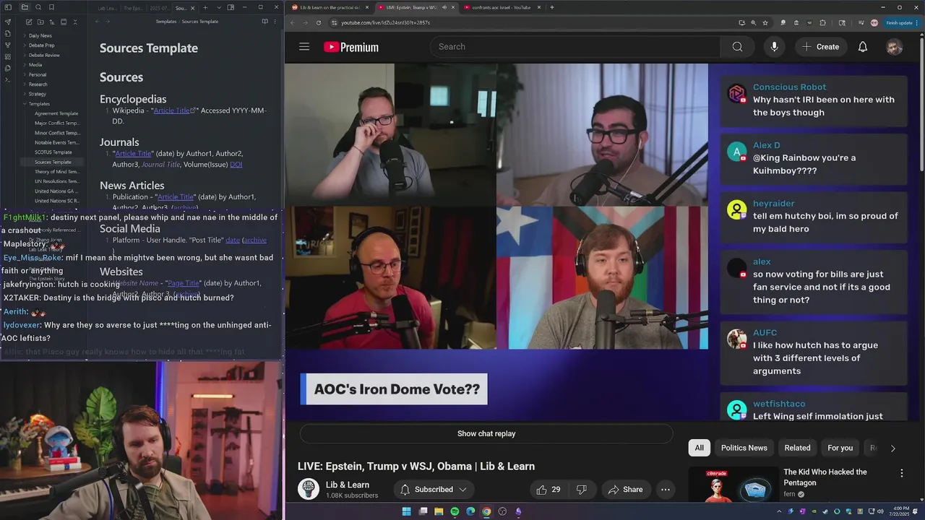This screenshot has width=925, height=520.
Task: Open DOI link in Journals section
Action: point(236,165)
